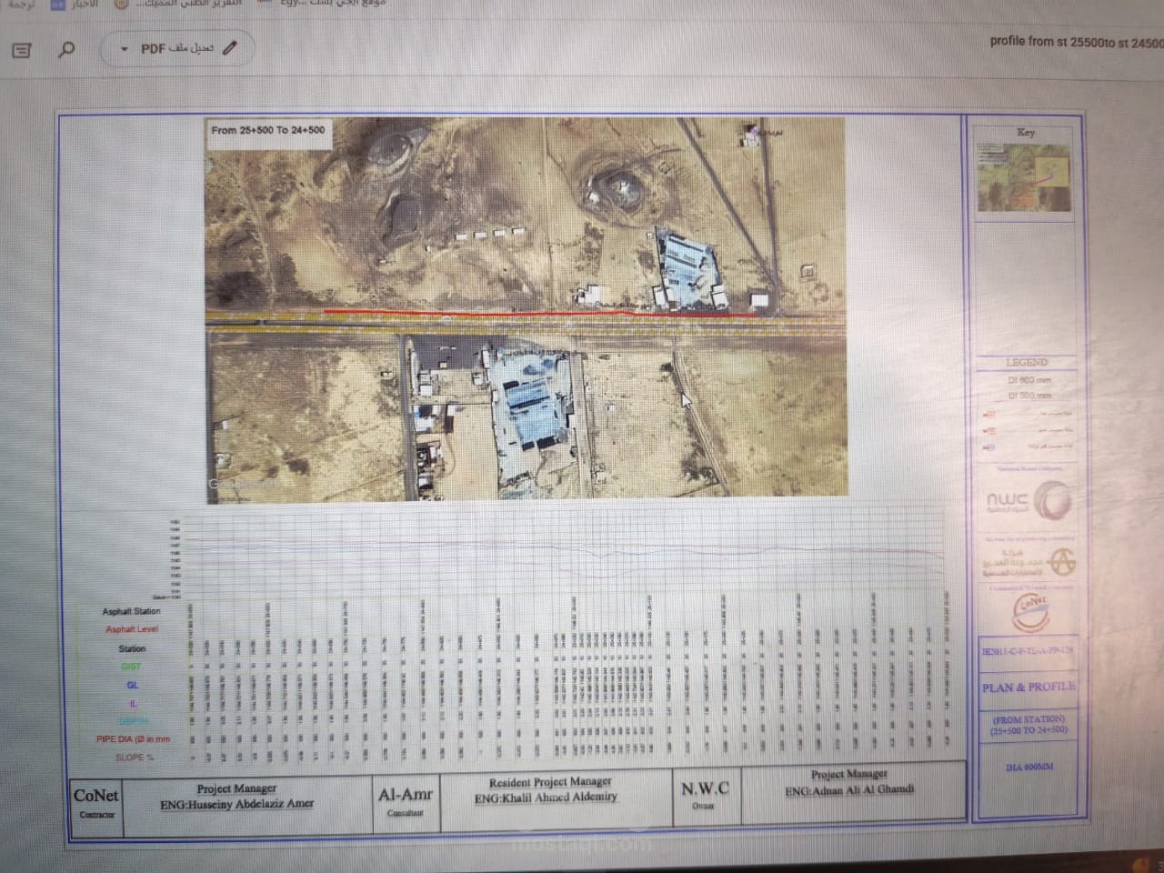Click the 'GL' row label

(133, 685)
